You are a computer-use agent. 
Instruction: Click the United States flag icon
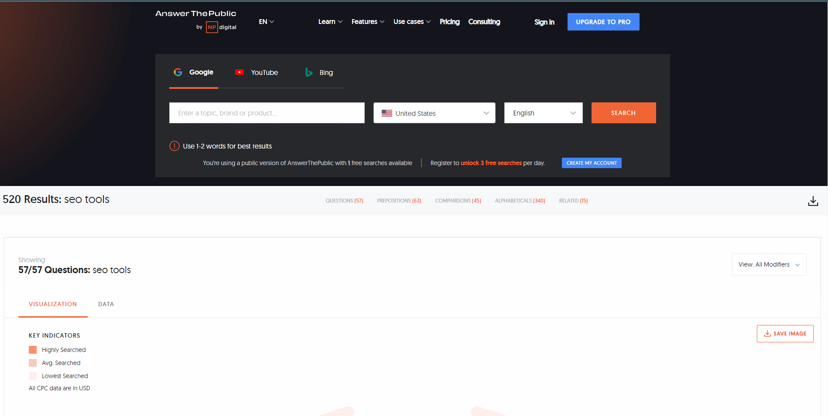387,113
